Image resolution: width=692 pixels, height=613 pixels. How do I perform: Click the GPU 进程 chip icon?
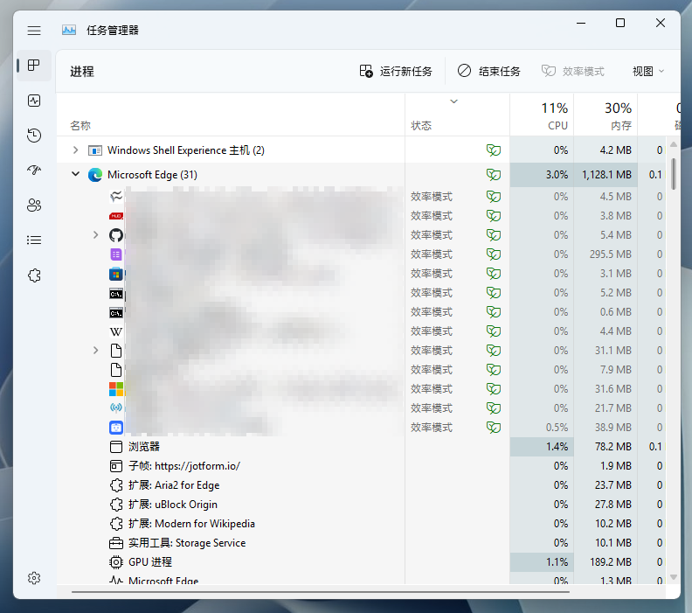coord(116,562)
